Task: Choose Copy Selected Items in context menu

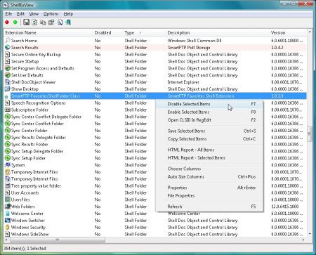Action: (x=209, y=139)
